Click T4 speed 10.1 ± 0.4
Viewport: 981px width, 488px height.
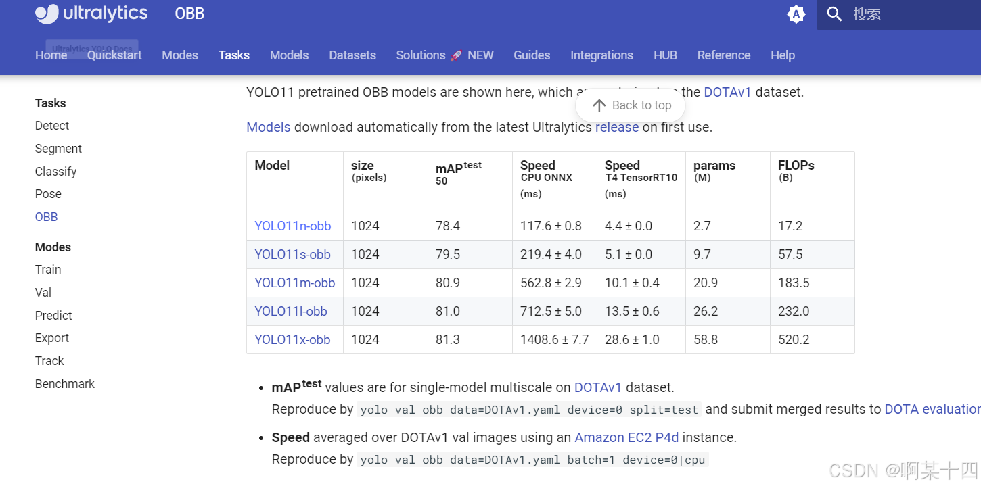632,283
